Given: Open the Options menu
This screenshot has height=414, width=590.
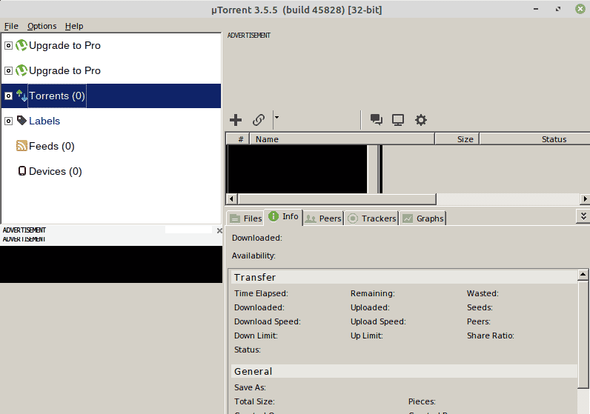Looking at the screenshot, I should [x=42, y=26].
